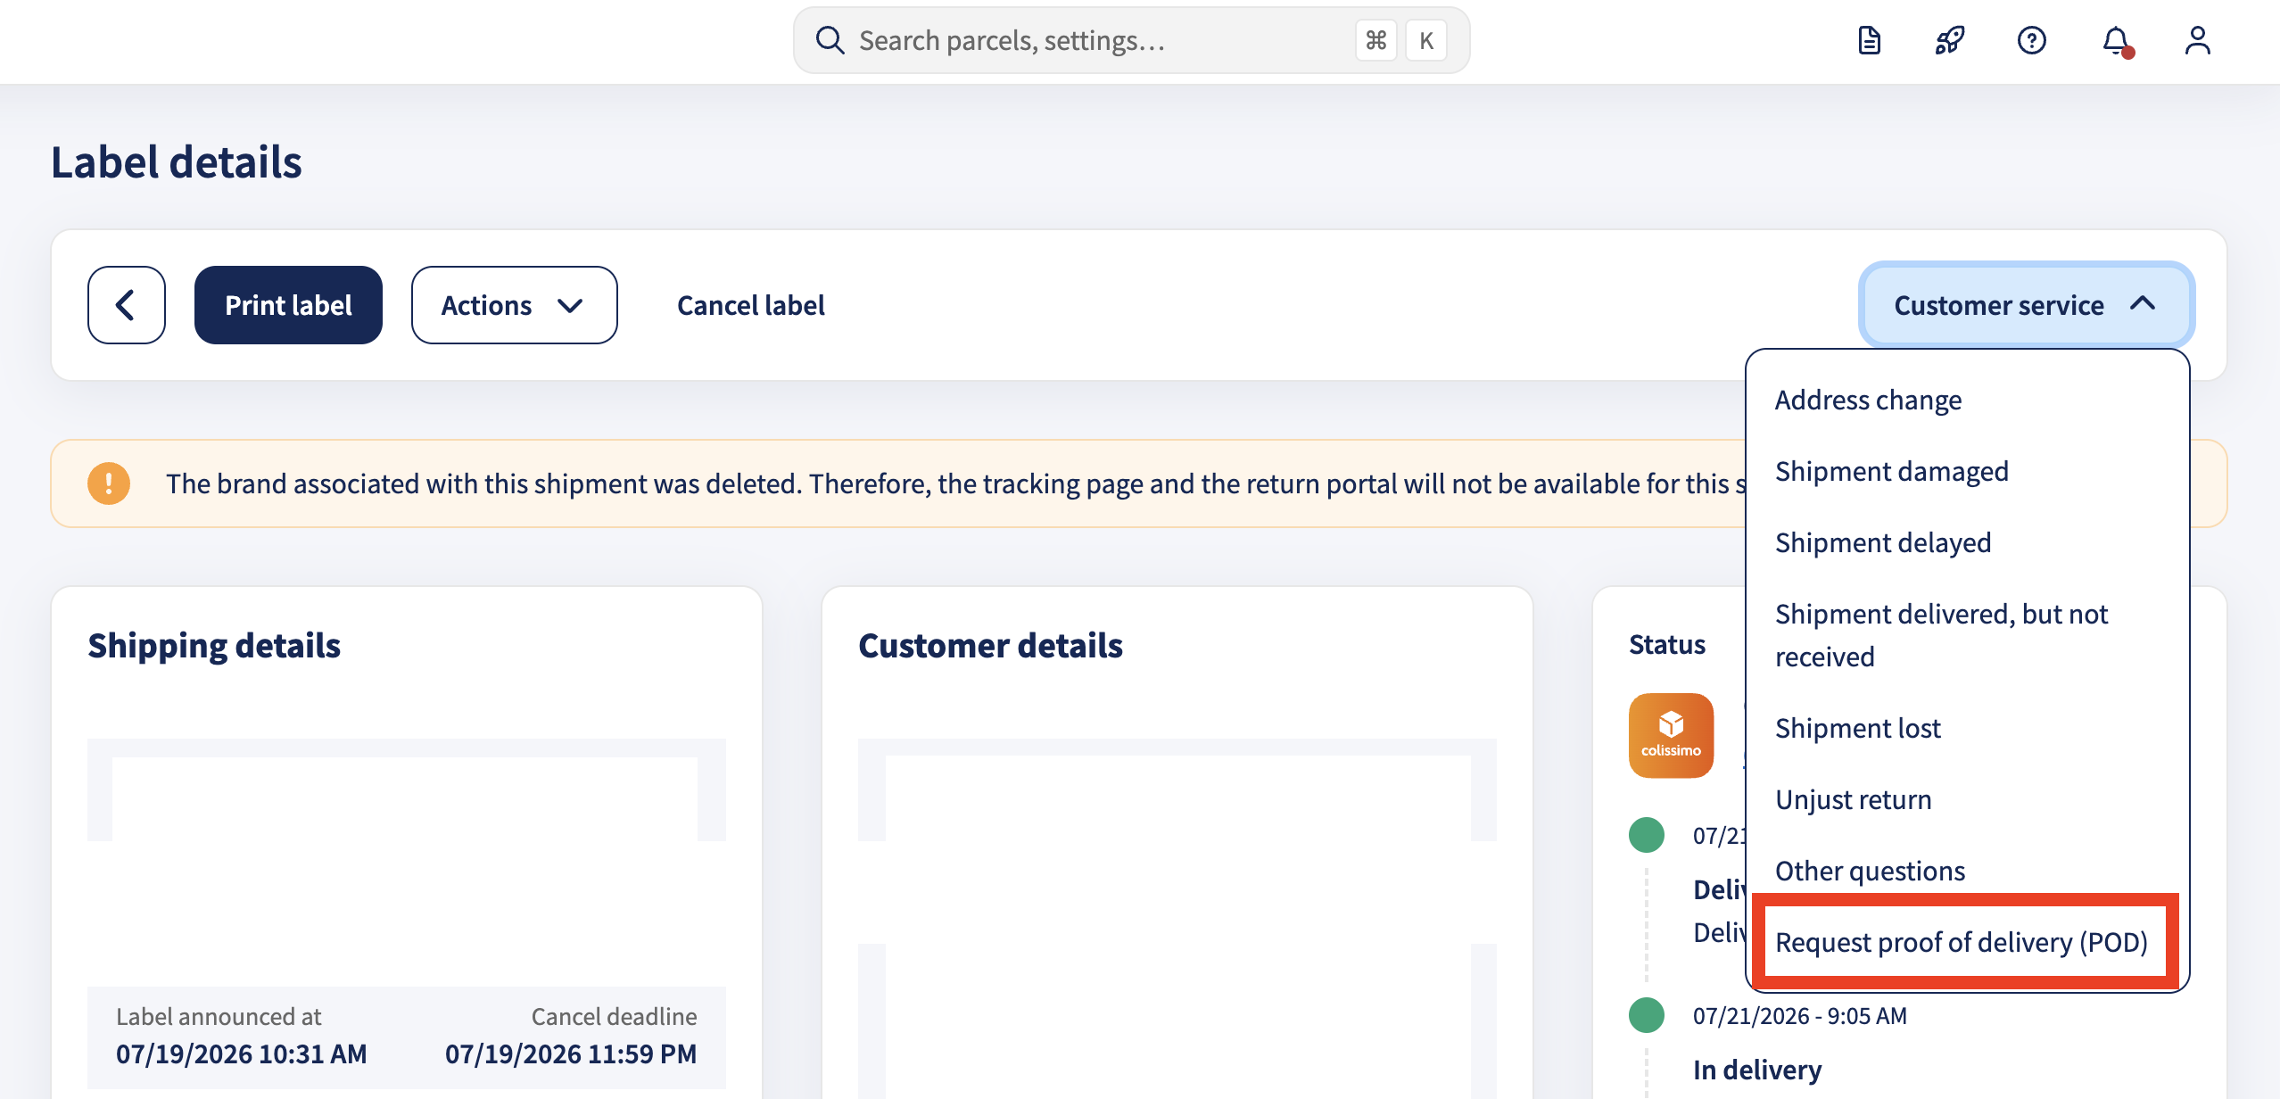Click the Colissimo carrier logo
This screenshot has width=2280, height=1099.
pyautogui.click(x=1671, y=735)
